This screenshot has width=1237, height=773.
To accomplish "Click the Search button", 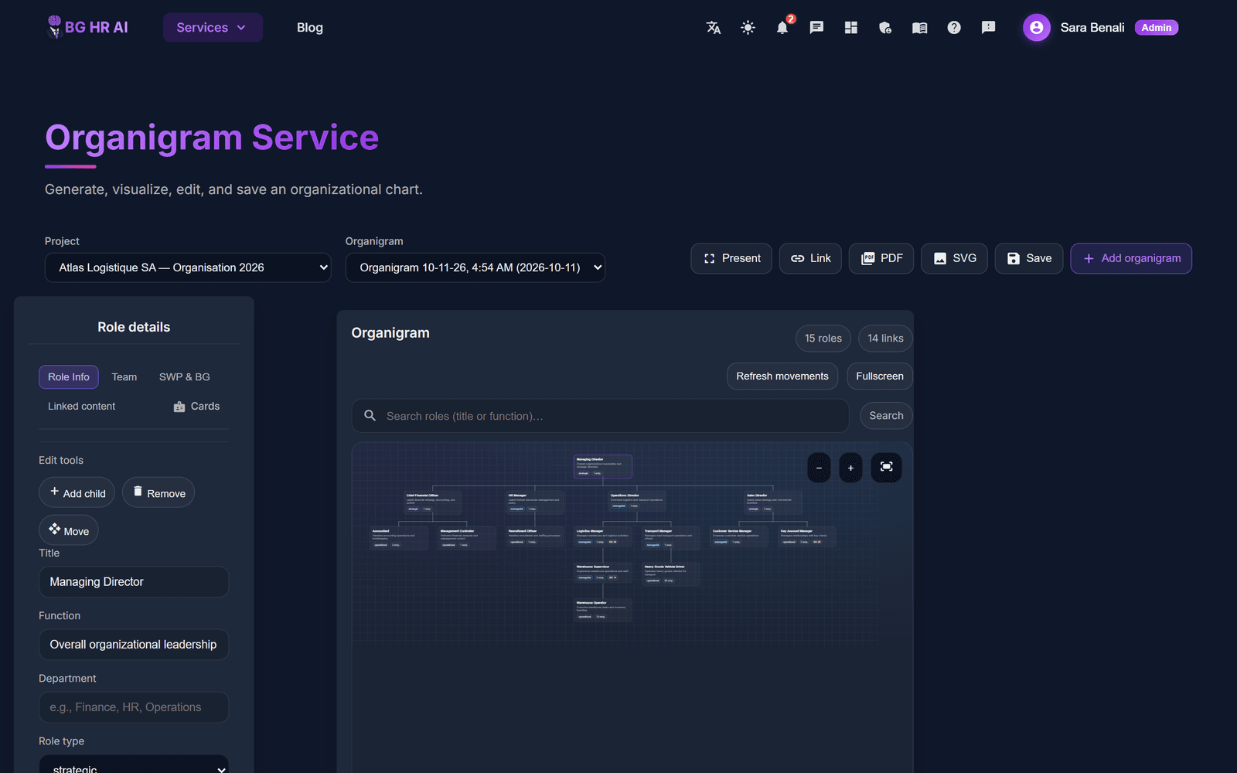I will pyautogui.click(x=886, y=416).
